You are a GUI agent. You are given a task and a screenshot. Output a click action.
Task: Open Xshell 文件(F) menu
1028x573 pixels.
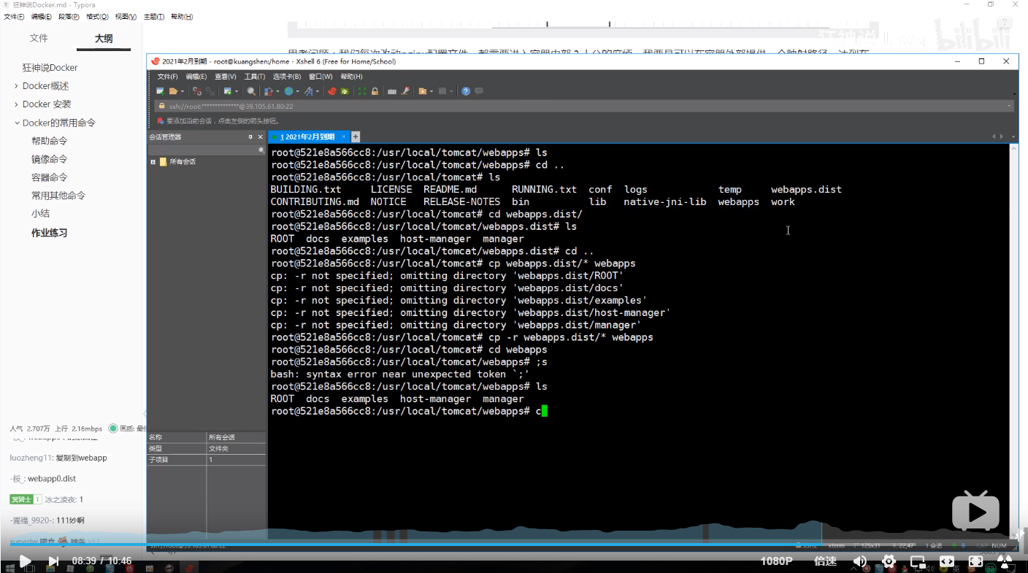coord(167,77)
